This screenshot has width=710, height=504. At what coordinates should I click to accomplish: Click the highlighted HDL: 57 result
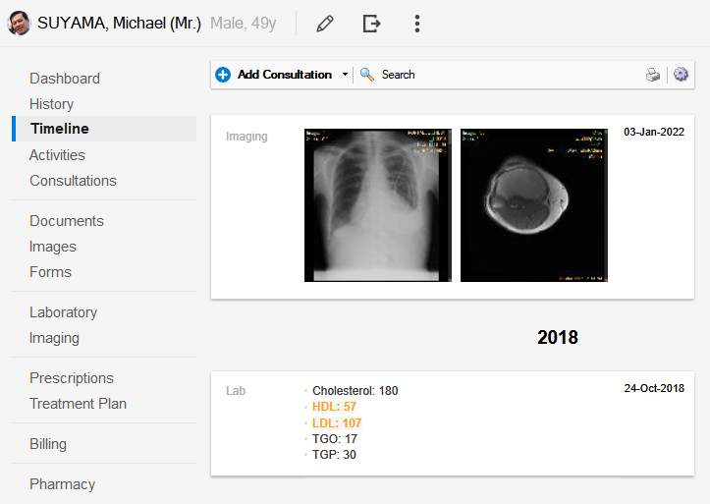pos(336,407)
